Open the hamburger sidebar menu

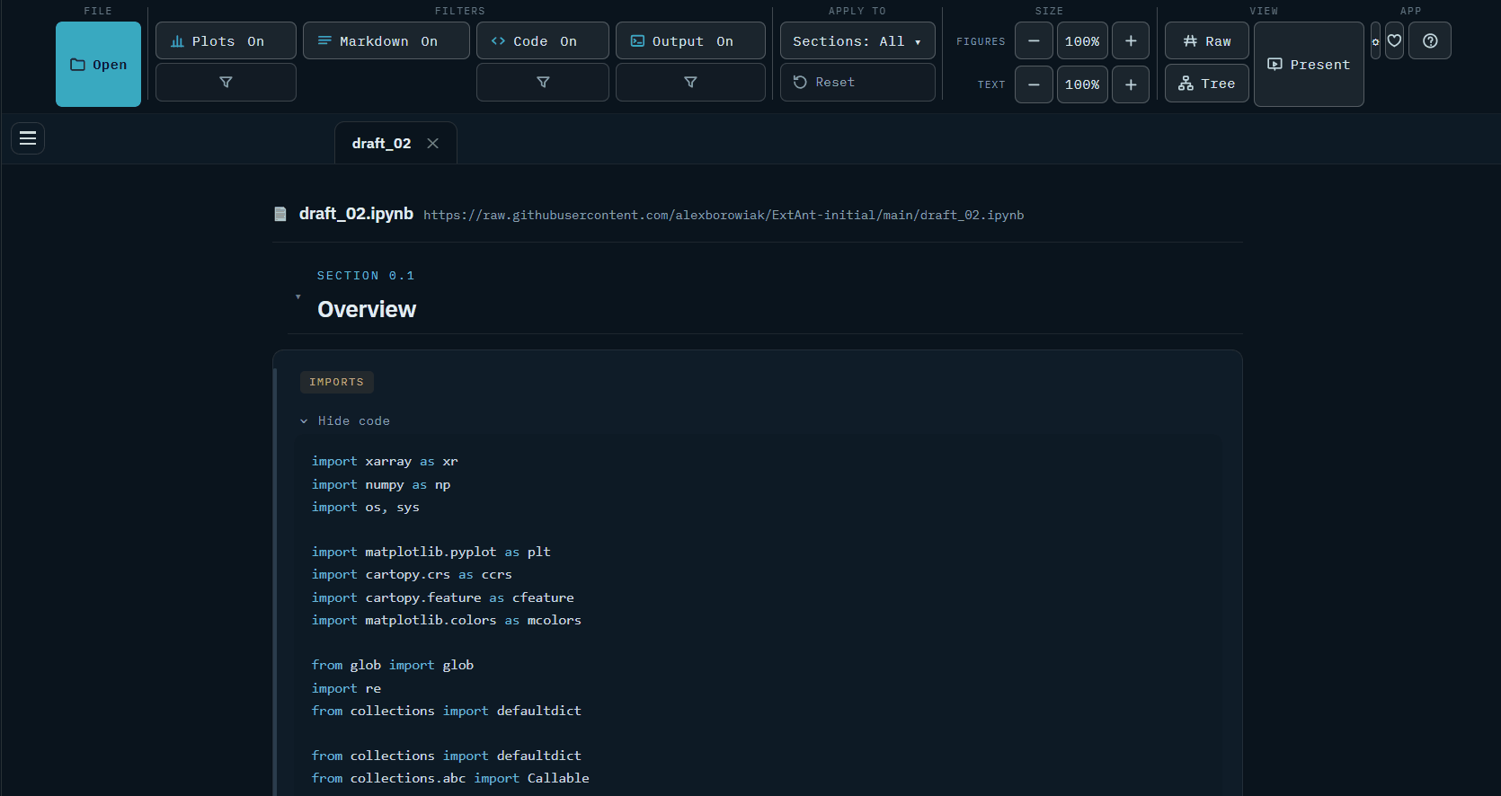[x=28, y=138]
